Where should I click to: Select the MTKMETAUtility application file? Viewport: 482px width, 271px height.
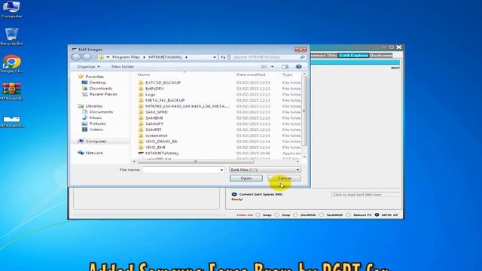(162, 153)
